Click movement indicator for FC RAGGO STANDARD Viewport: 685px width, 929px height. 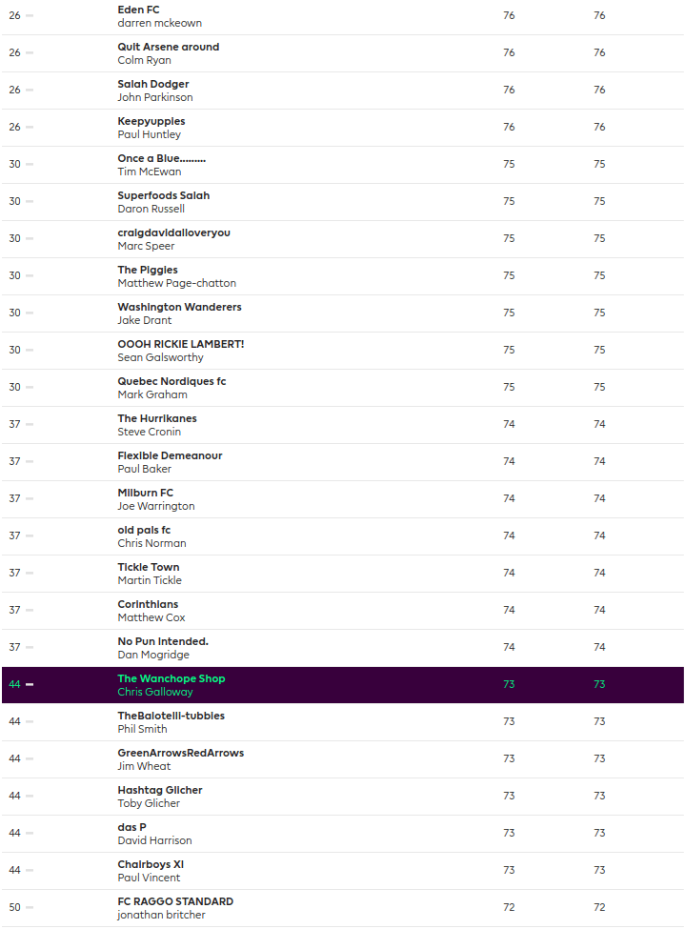tap(30, 908)
